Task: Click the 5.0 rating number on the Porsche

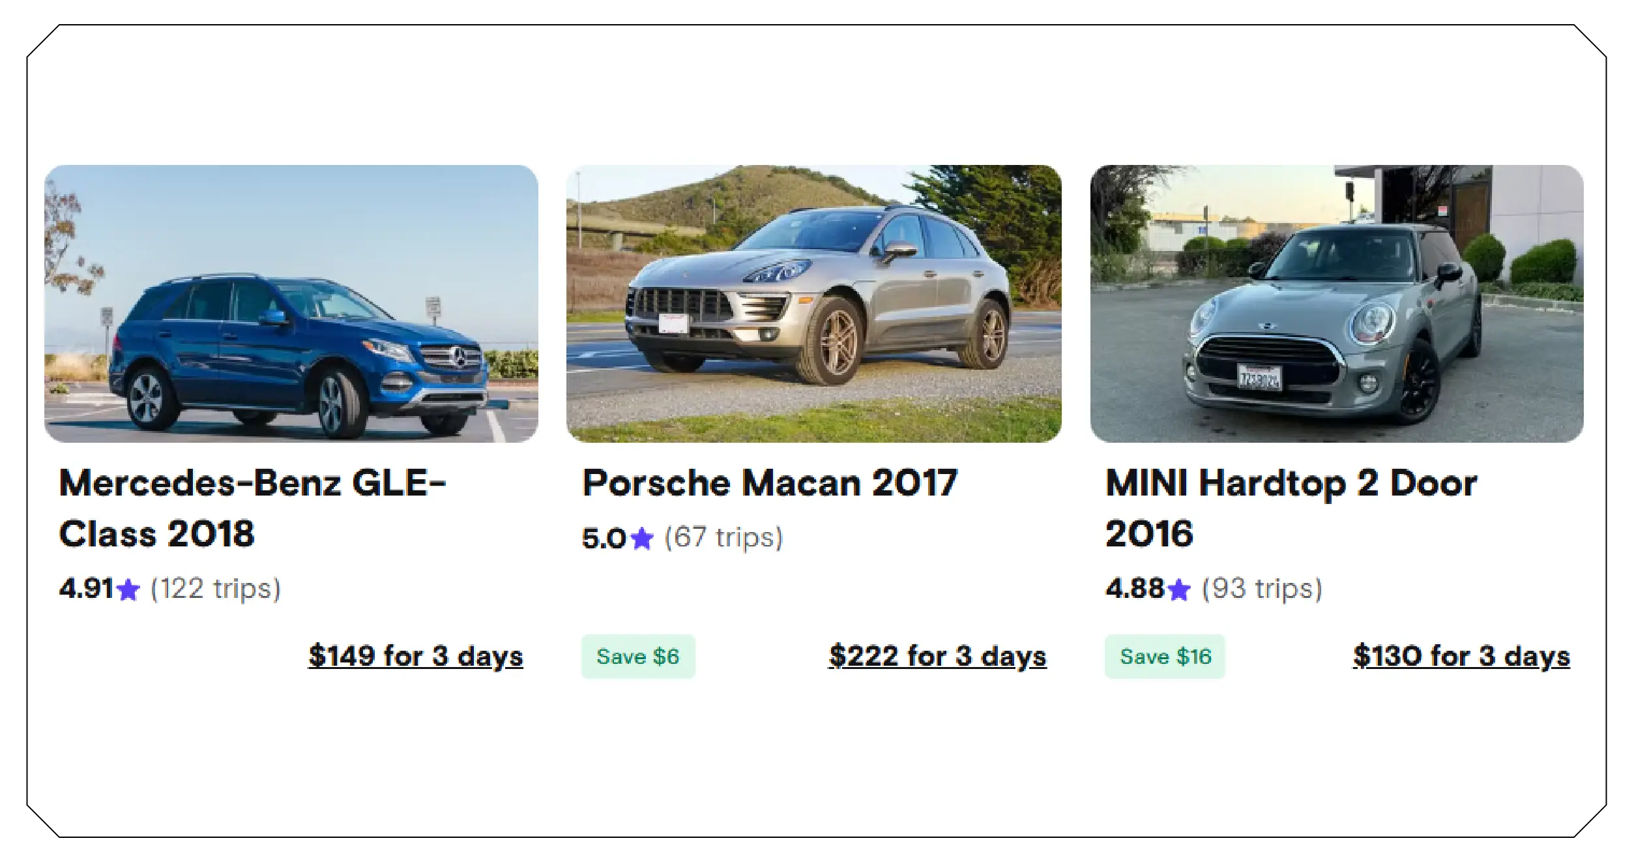Action: click(604, 539)
